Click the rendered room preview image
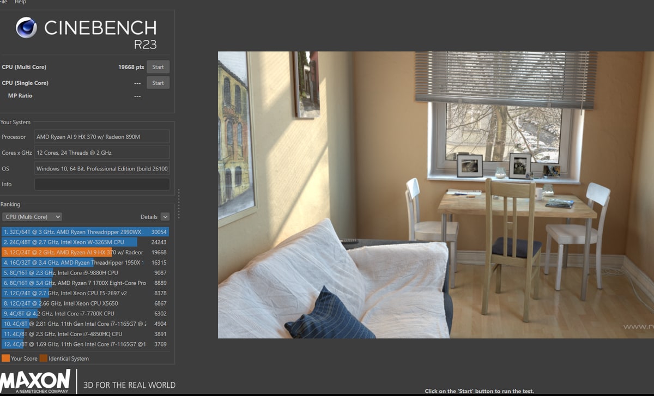Image resolution: width=654 pixels, height=396 pixels. 436,195
